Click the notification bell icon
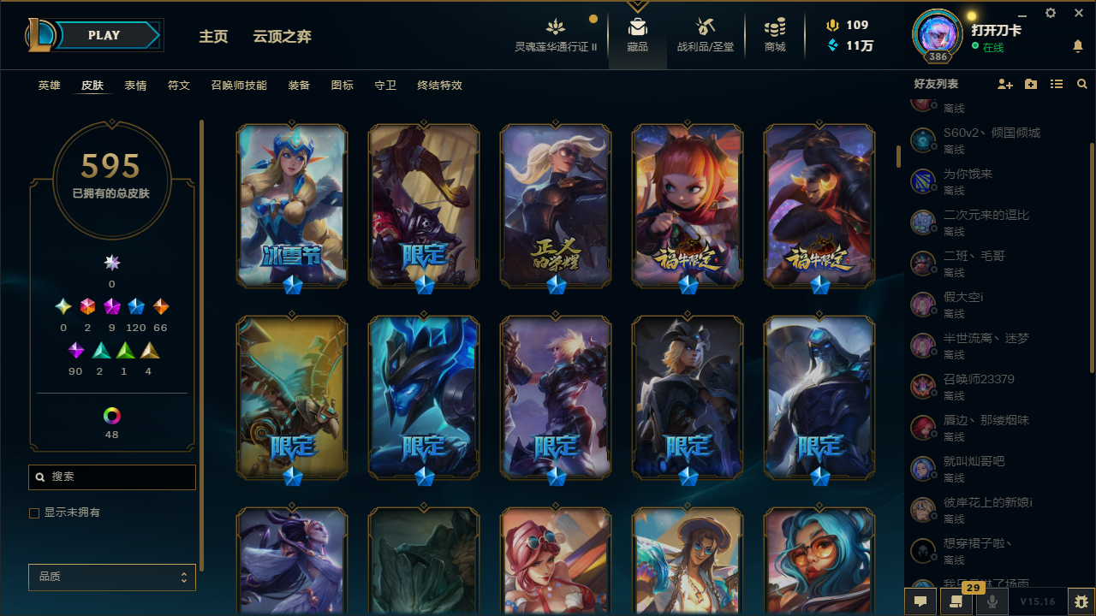 tap(1078, 46)
